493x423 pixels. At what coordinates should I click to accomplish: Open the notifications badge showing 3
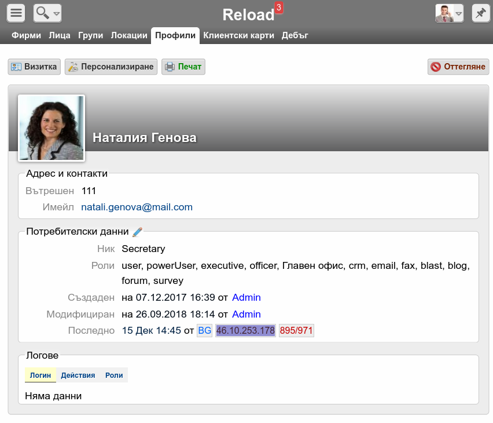click(x=279, y=8)
